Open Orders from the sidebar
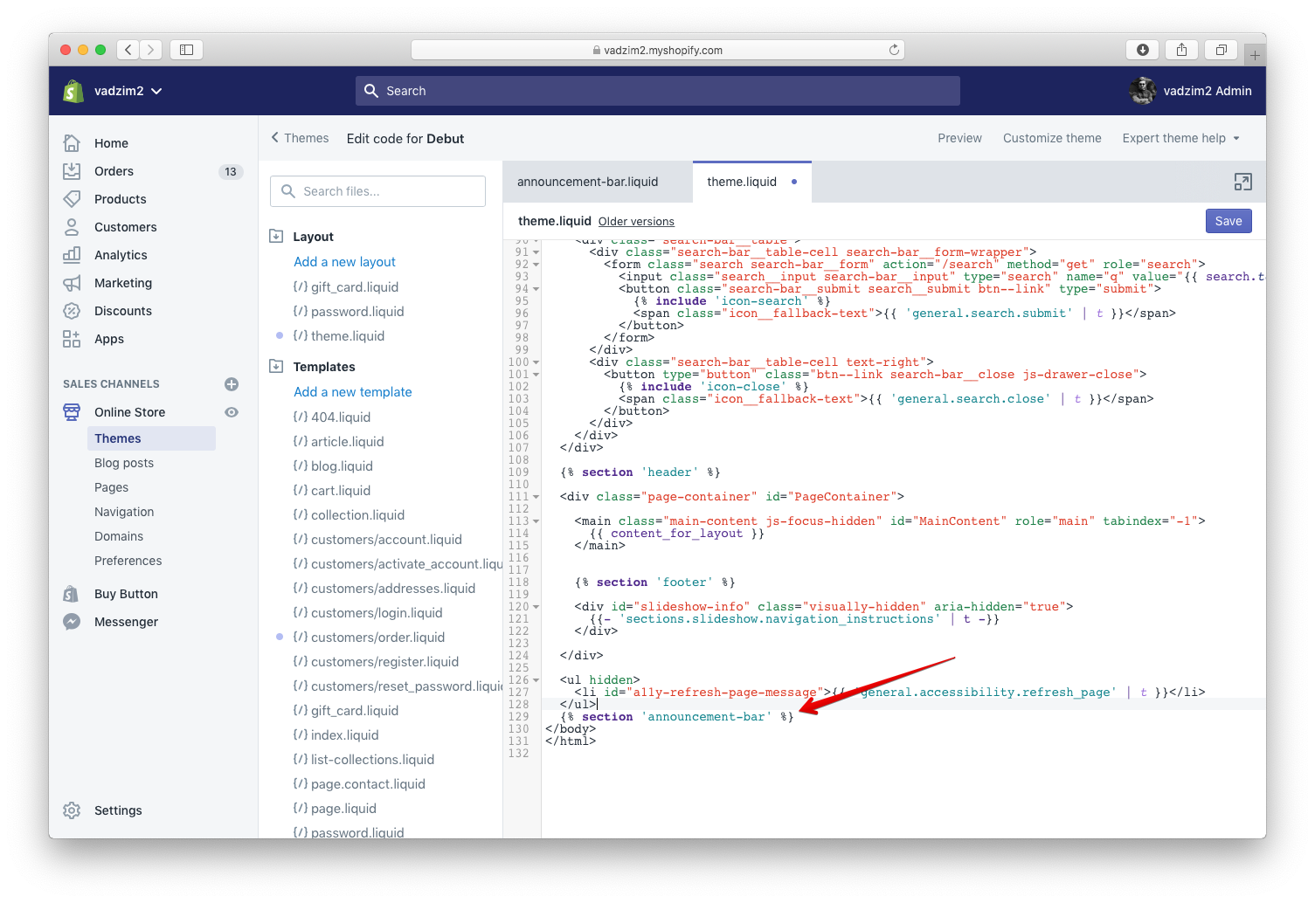The width and height of the screenshot is (1315, 903). tap(114, 171)
